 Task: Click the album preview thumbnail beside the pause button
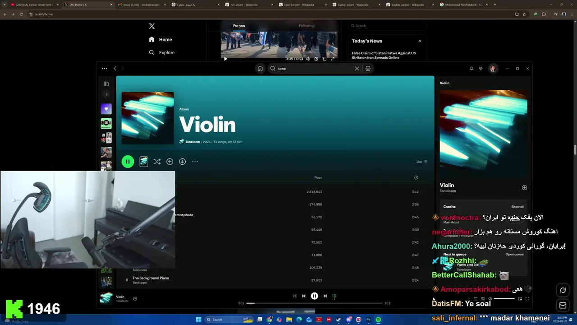pos(144,162)
